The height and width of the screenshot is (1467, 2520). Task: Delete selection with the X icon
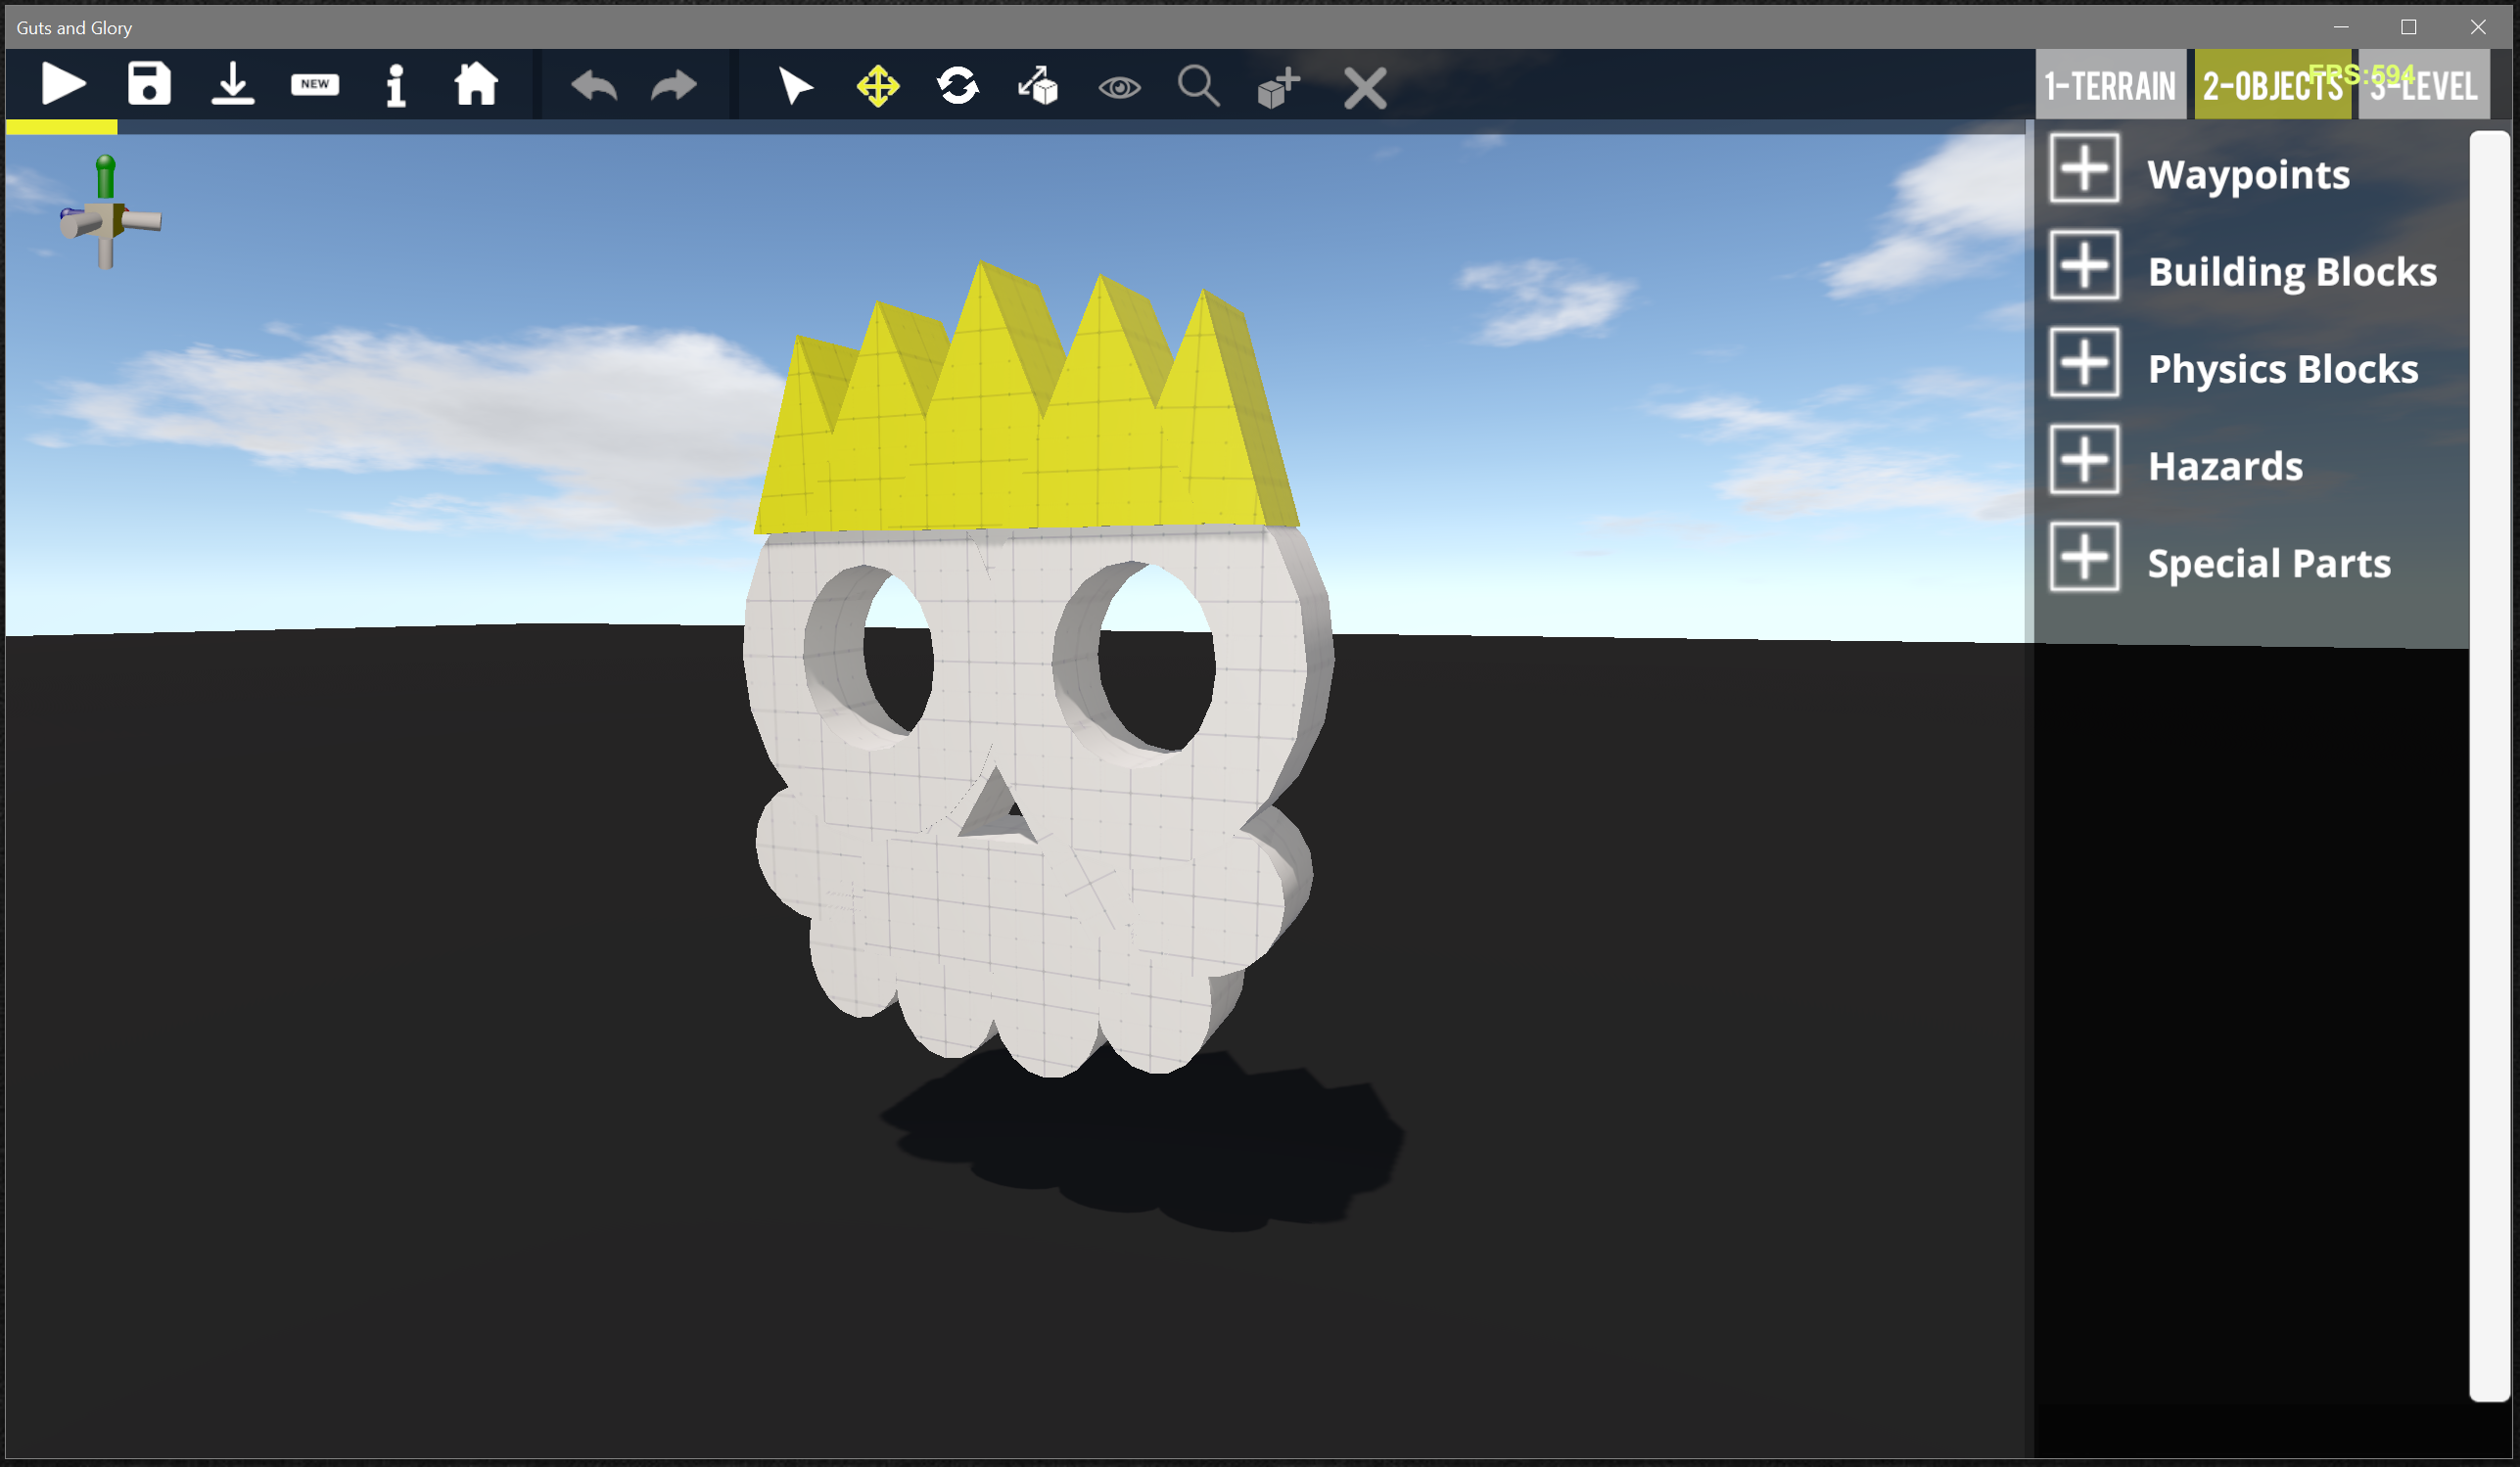pos(1365,88)
